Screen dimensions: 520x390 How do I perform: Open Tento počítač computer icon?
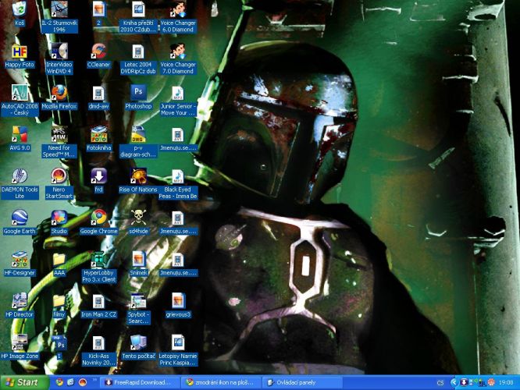click(138, 347)
